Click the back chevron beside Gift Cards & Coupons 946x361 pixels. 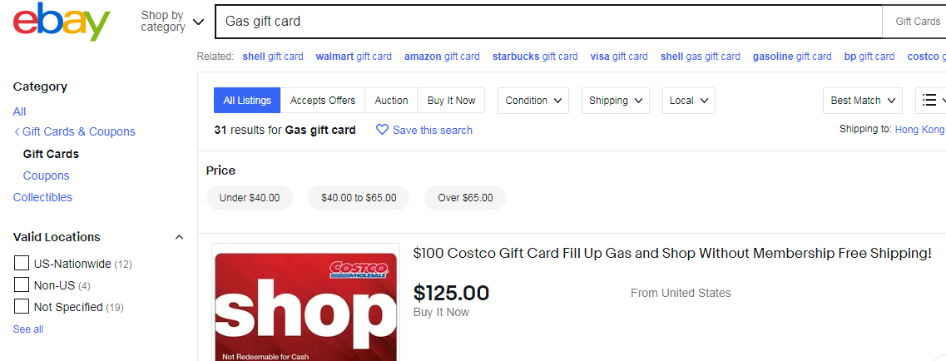[x=17, y=132]
